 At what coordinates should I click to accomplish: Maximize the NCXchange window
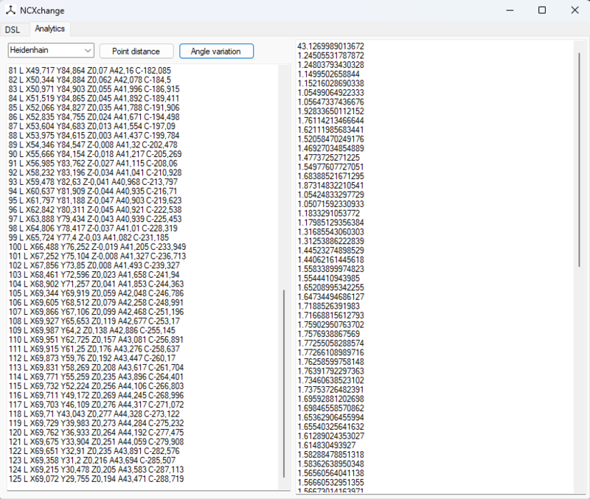coord(541,10)
